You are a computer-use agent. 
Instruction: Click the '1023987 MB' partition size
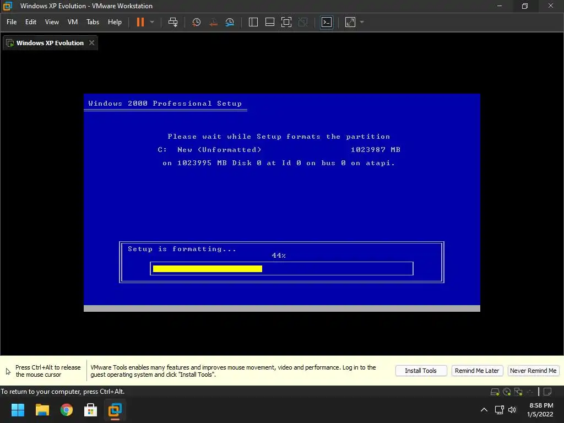[376, 150]
